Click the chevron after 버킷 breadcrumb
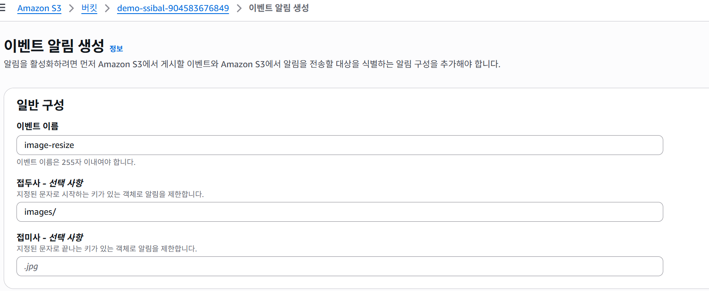The width and height of the screenshot is (709, 291). tap(107, 8)
